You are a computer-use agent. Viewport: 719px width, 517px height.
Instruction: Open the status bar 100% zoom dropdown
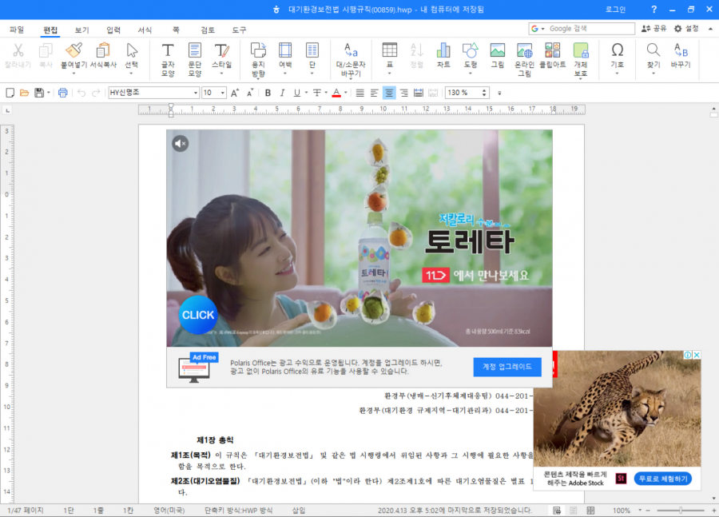pos(640,510)
